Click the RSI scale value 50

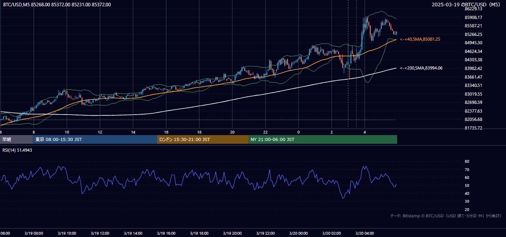(467, 185)
